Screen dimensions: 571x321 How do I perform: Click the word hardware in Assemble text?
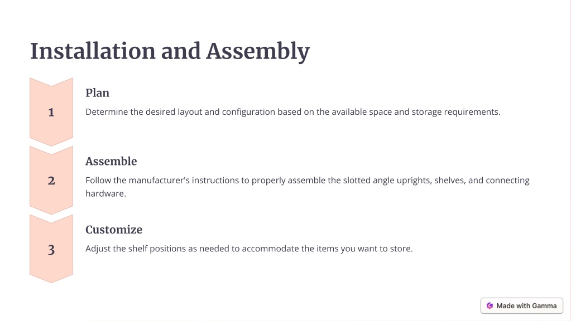coord(104,193)
